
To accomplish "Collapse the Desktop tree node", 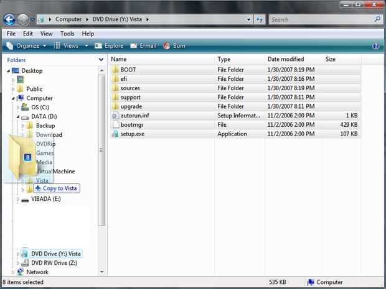I will (x=8, y=71).
